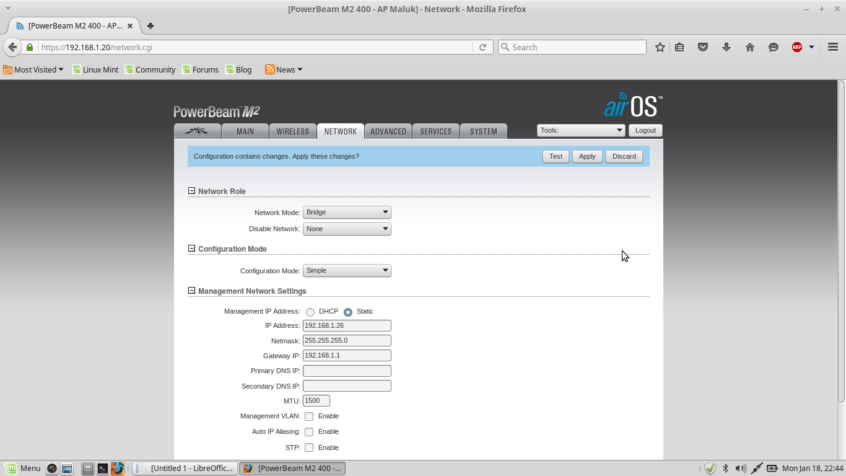Switch to the Untitled 1 LibreOffice window

[x=185, y=469]
